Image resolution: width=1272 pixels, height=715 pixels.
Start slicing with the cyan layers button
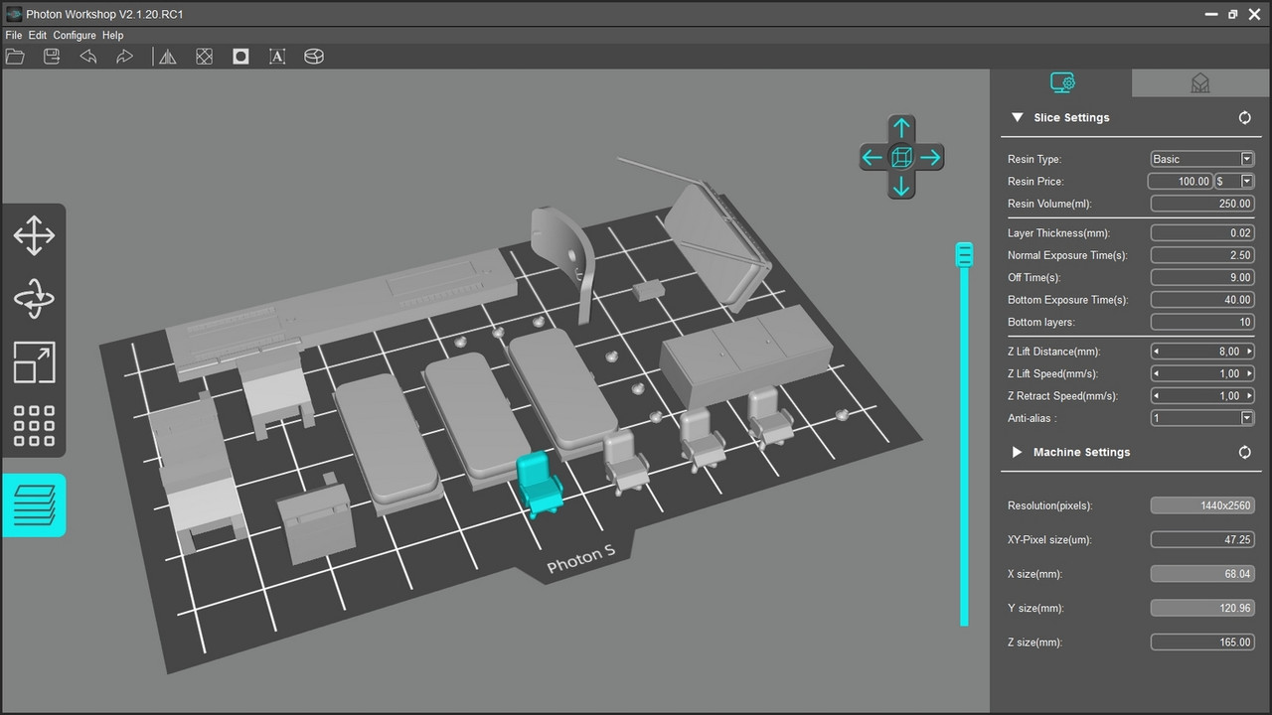point(34,505)
